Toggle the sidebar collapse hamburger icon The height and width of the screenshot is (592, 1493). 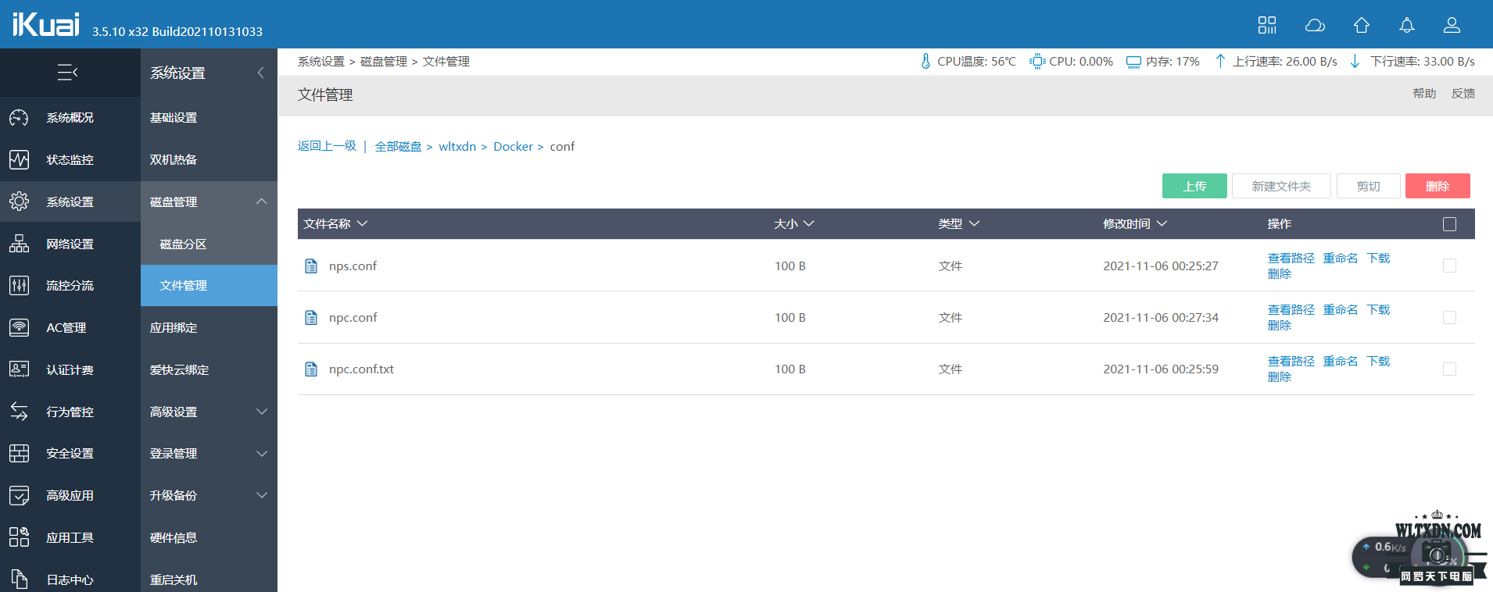tap(67, 73)
